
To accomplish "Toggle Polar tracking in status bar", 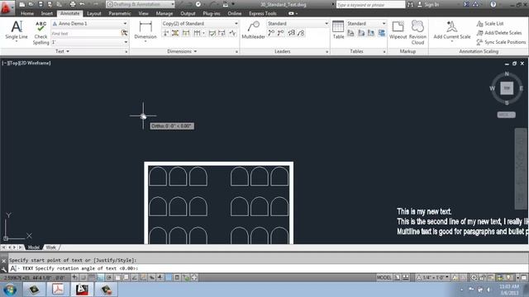I will pos(109,277).
